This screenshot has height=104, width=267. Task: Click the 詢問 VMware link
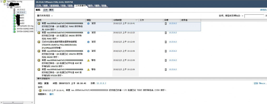click(x=260, y=83)
